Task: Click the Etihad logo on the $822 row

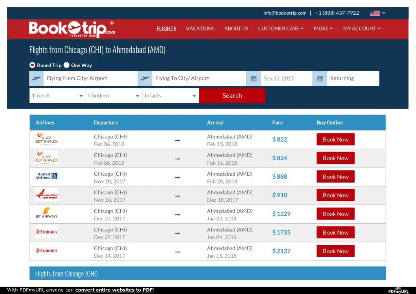Action: click(46, 139)
